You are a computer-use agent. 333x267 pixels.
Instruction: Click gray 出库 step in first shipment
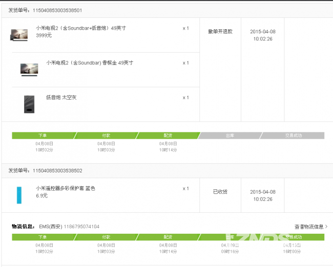click(x=230, y=136)
